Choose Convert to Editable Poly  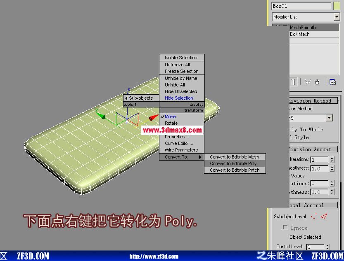pyautogui.click(x=235, y=163)
